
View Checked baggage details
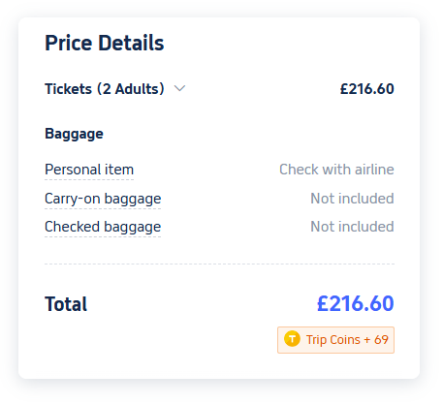[103, 227]
